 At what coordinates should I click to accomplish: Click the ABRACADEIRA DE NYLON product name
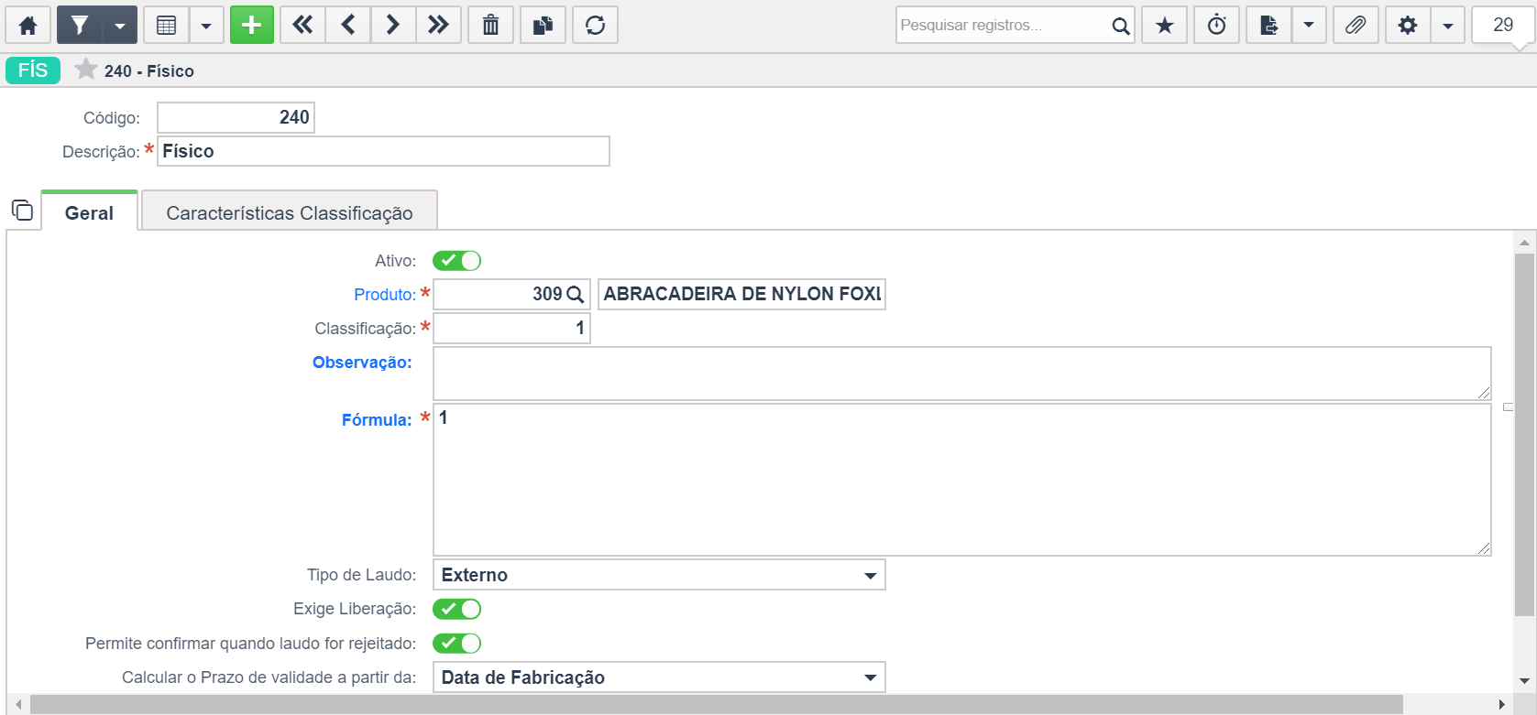[x=741, y=294]
